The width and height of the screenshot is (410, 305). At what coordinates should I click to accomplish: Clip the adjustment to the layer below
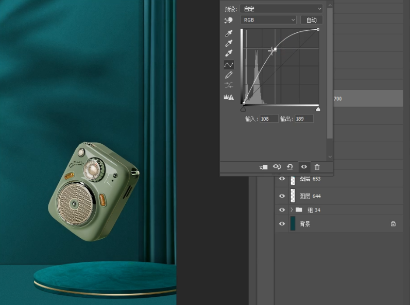point(264,167)
